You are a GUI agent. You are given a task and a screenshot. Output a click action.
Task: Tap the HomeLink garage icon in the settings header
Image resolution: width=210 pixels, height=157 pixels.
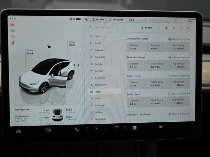click(x=166, y=28)
